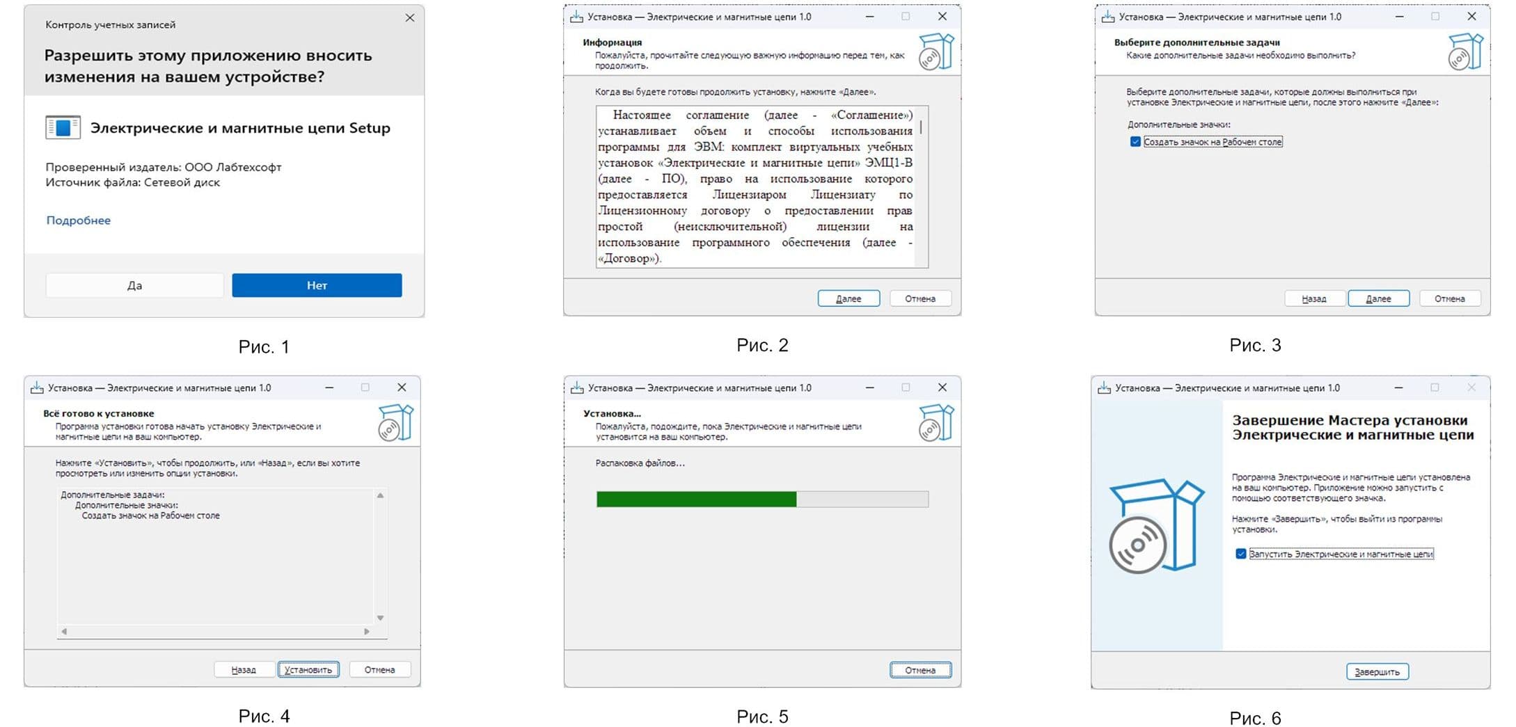Viewport: 1516px width, 727px height.
Task: Click the wizard icon in Выберите дополнительные задачи header
Action: pos(1465,51)
